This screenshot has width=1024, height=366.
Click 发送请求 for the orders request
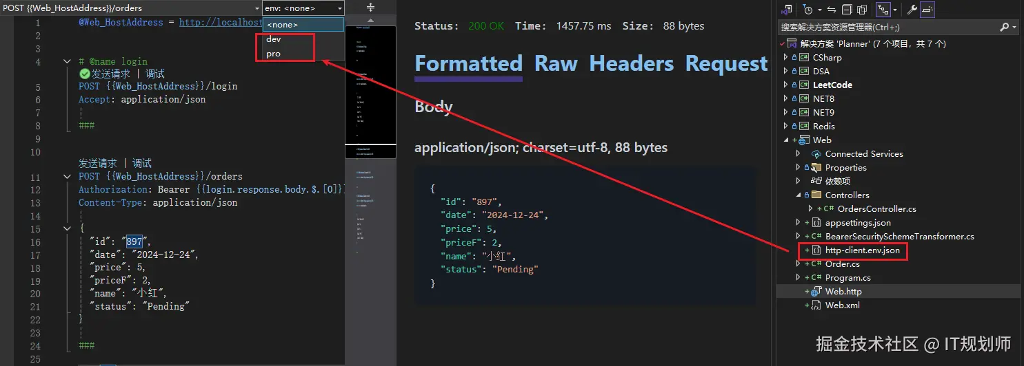98,163
